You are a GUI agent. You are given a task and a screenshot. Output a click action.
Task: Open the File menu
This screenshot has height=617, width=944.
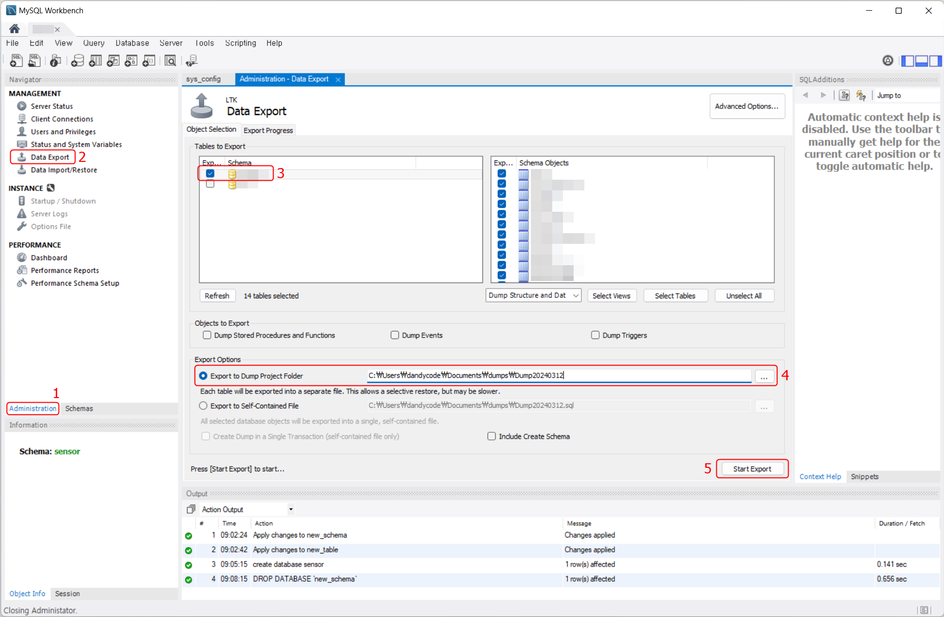[x=12, y=43]
